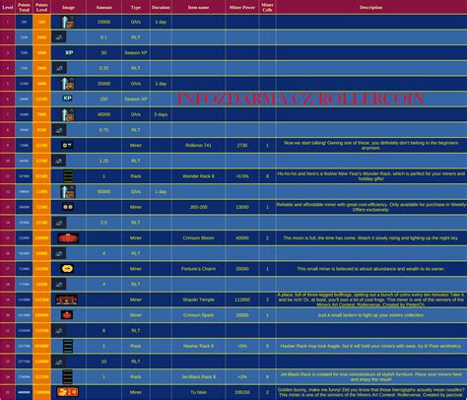Click the "40000" miner power value
This screenshot has height=400, width=467.
pos(242,237)
